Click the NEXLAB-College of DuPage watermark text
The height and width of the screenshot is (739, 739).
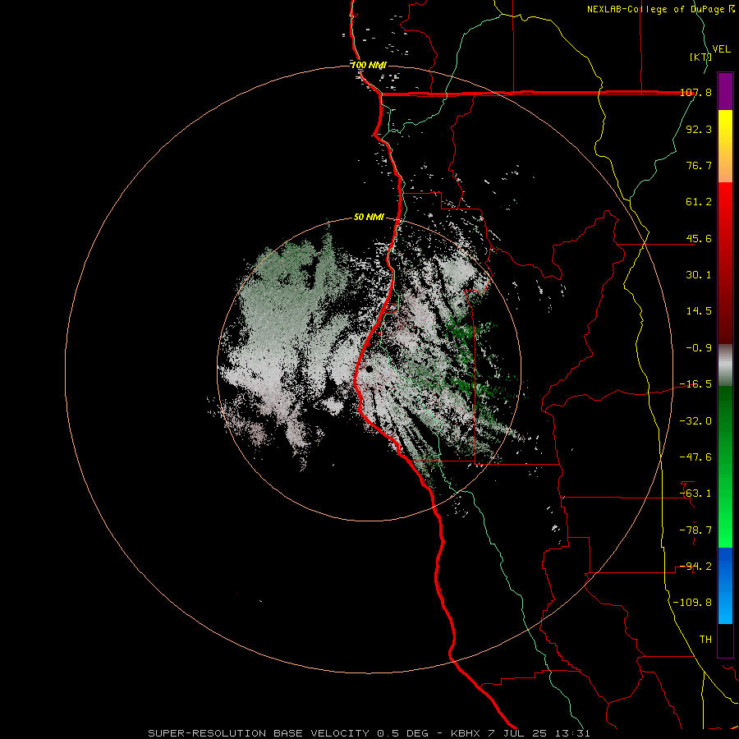pos(660,9)
